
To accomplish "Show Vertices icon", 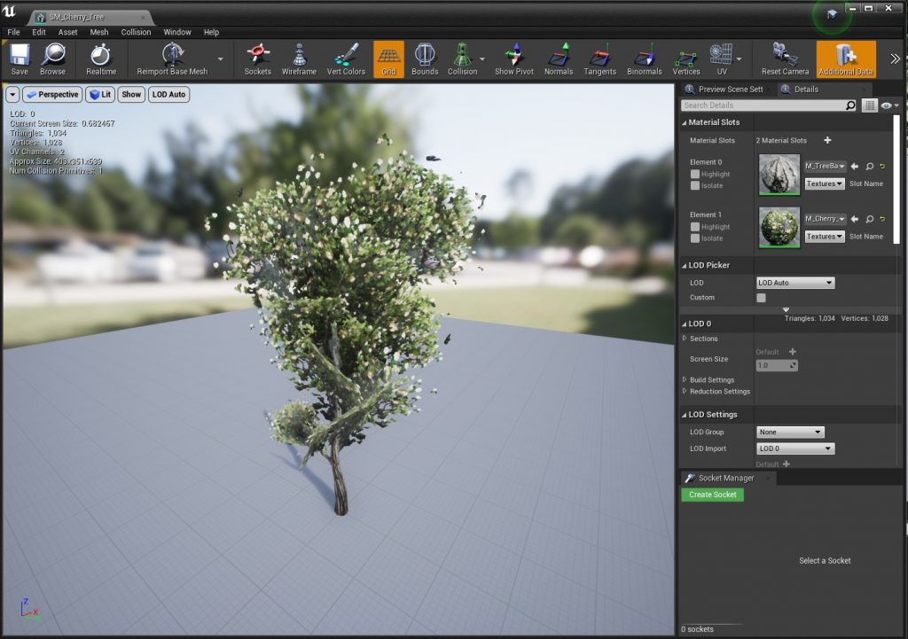I will coord(686,59).
